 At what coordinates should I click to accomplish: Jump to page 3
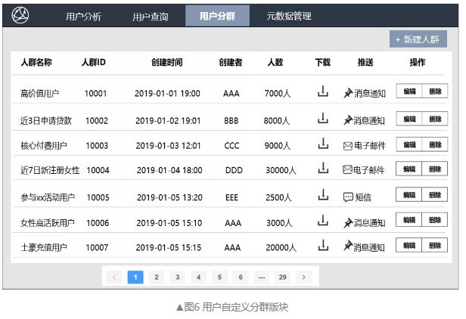click(178, 277)
